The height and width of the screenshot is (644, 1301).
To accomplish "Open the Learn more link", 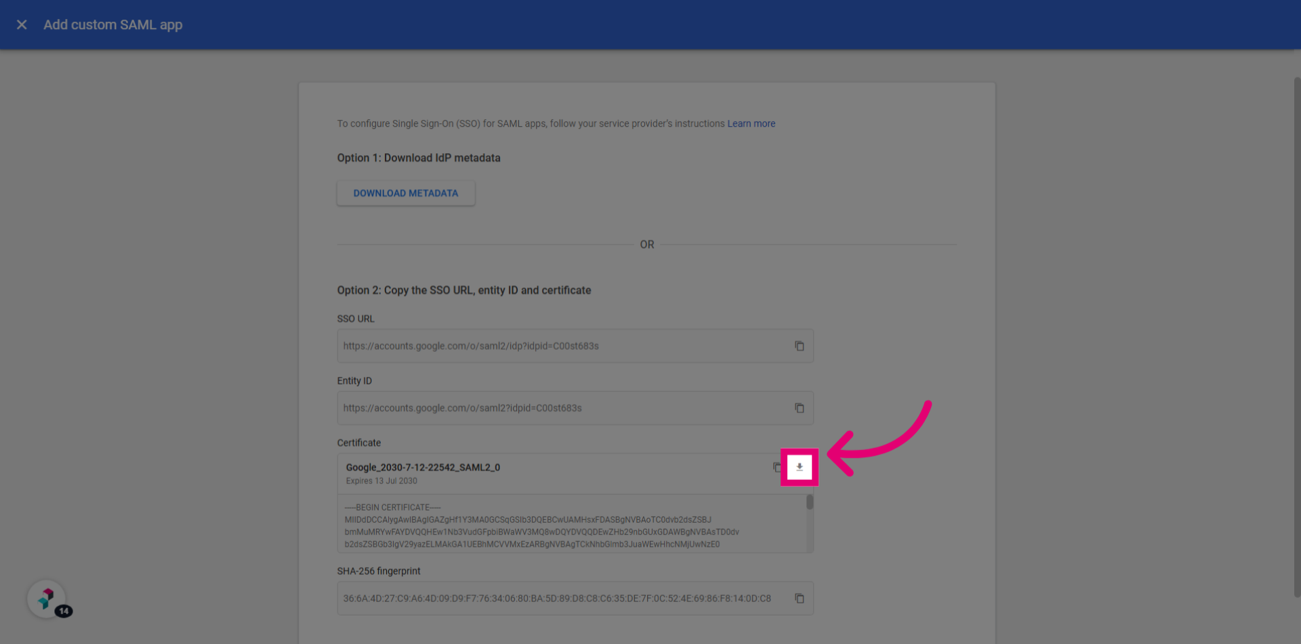I will [751, 123].
